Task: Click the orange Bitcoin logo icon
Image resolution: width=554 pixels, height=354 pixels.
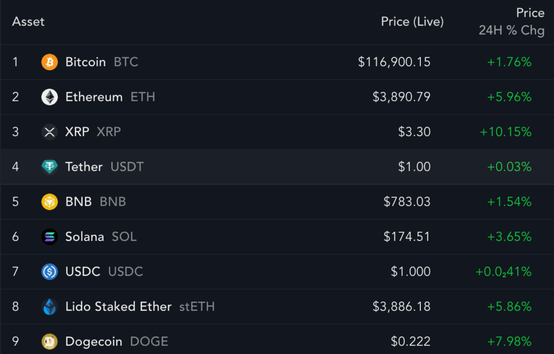Action: [x=49, y=62]
